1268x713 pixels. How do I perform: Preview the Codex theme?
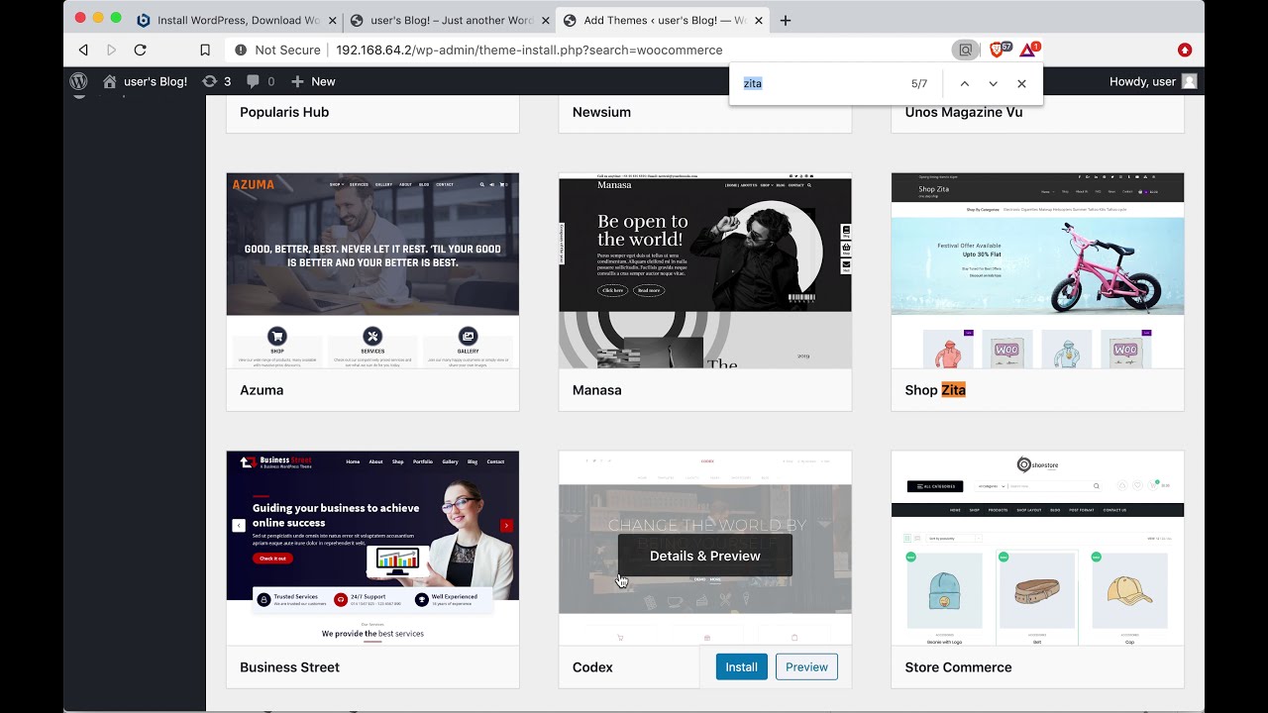pos(806,666)
